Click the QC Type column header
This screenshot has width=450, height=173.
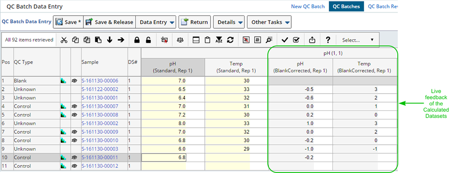click(x=37, y=62)
